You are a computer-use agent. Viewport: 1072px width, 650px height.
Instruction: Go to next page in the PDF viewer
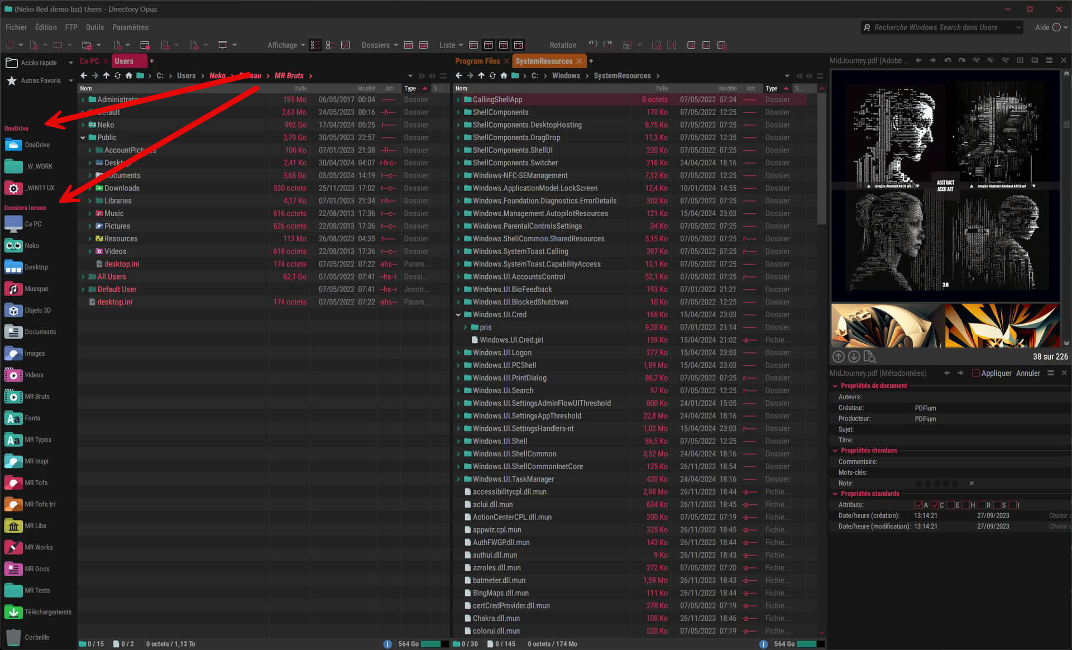[x=854, y=357]
